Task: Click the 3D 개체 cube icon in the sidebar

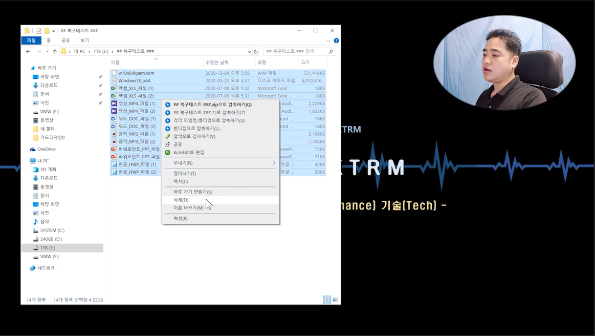Action: pos(36,170)
